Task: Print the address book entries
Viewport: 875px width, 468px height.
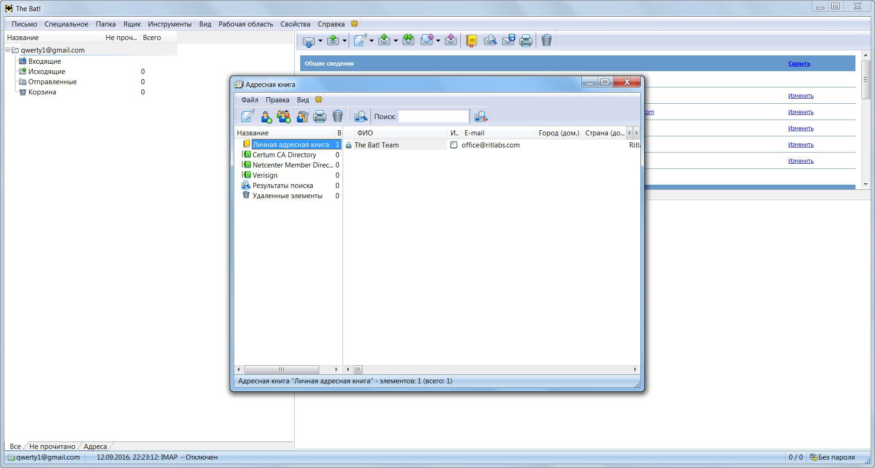Action: click(320, 116)
